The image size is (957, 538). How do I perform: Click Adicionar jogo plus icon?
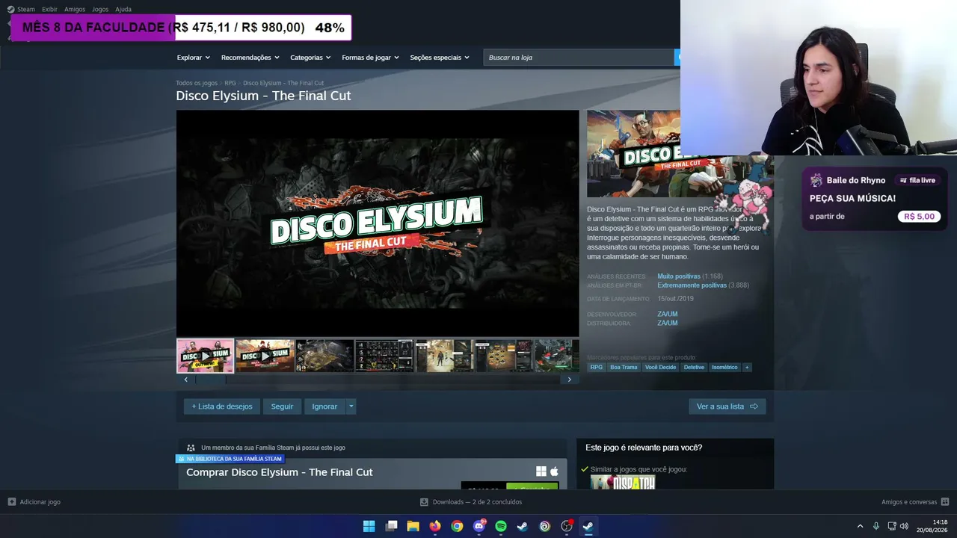point(12,502)
